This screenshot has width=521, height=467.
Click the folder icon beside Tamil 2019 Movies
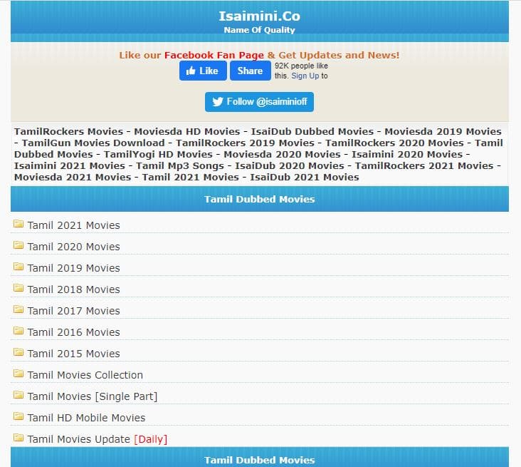[19, 266]
